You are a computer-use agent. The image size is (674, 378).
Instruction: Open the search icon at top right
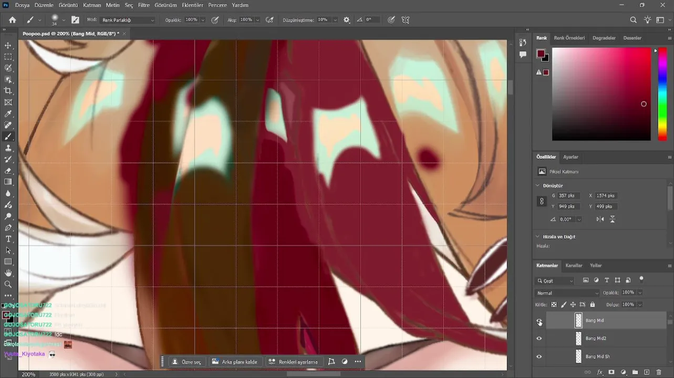pos(634,20)
